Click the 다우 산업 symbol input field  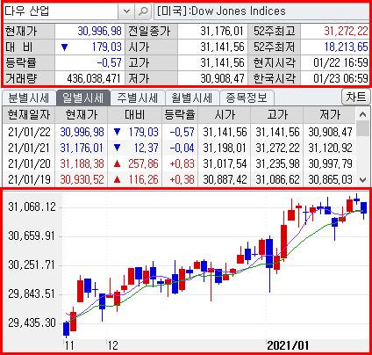(61, 11)
